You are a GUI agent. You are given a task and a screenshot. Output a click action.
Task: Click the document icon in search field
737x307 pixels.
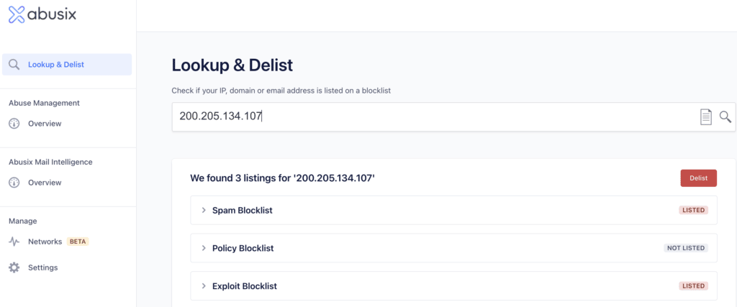click(x=706, y=117)
